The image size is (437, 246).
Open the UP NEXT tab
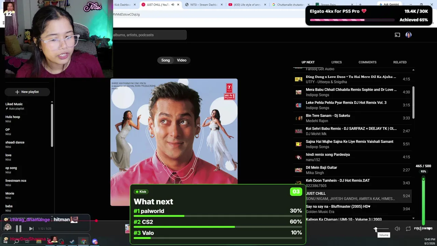(x=308, y=62)
